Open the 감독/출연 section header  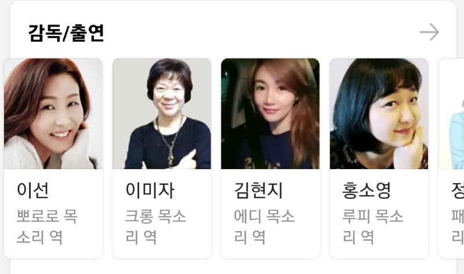point(66,33)
